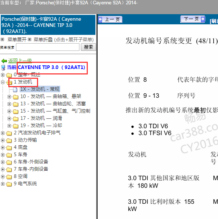Click the folder icon of 10 - 发动机 曲轴箱

coord(16,97)
